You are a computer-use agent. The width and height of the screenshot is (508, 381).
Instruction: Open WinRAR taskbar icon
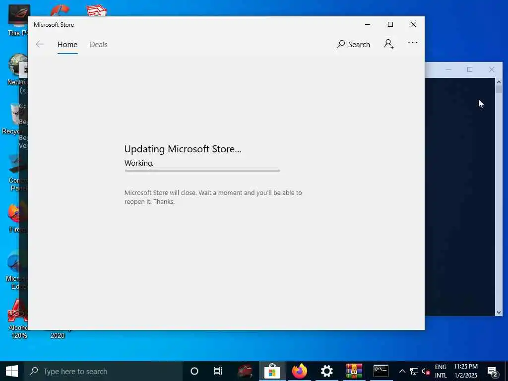pyautogui.click(x=354, y=371)
